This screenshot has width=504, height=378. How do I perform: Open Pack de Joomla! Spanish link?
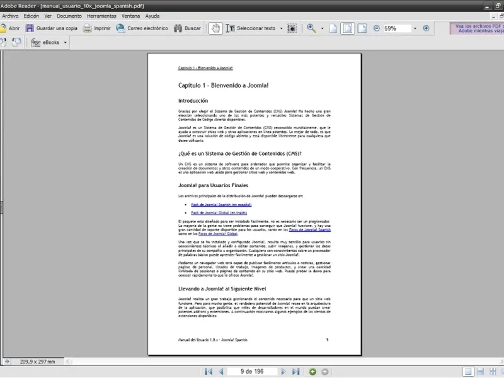point(221,204)
